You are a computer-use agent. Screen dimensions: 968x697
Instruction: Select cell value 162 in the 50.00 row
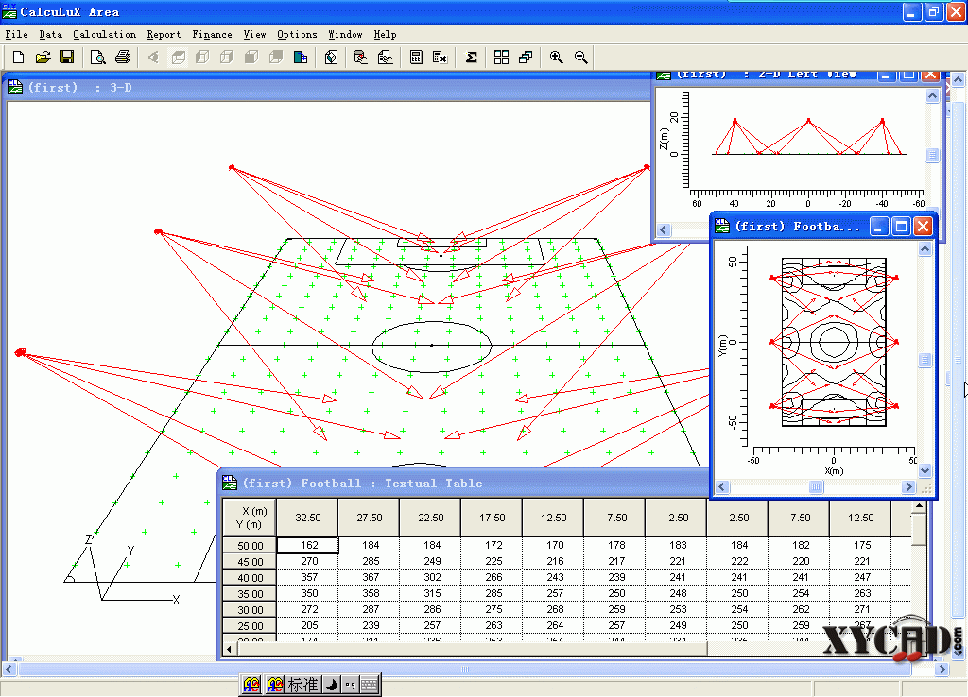click(x=309, y=545)
